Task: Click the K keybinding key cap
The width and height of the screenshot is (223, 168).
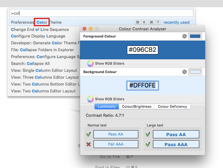Action: click(144, 22)
